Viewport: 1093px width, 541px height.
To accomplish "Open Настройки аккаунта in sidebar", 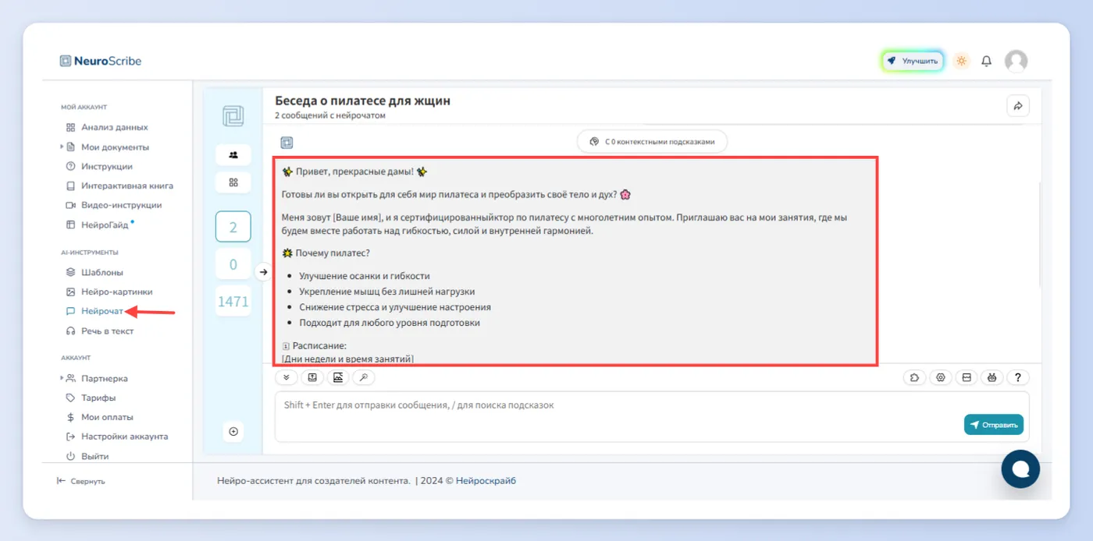I will pos(117,437).
